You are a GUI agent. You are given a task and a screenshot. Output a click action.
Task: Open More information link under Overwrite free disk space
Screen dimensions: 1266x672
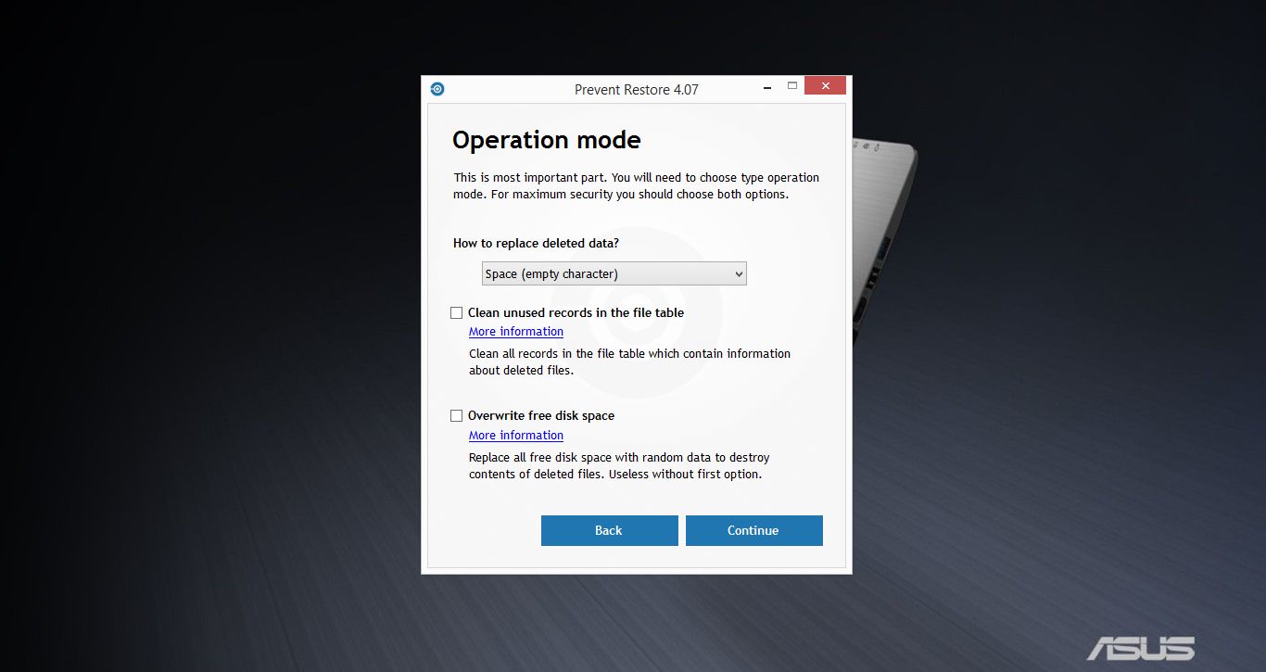coord(516,436)
